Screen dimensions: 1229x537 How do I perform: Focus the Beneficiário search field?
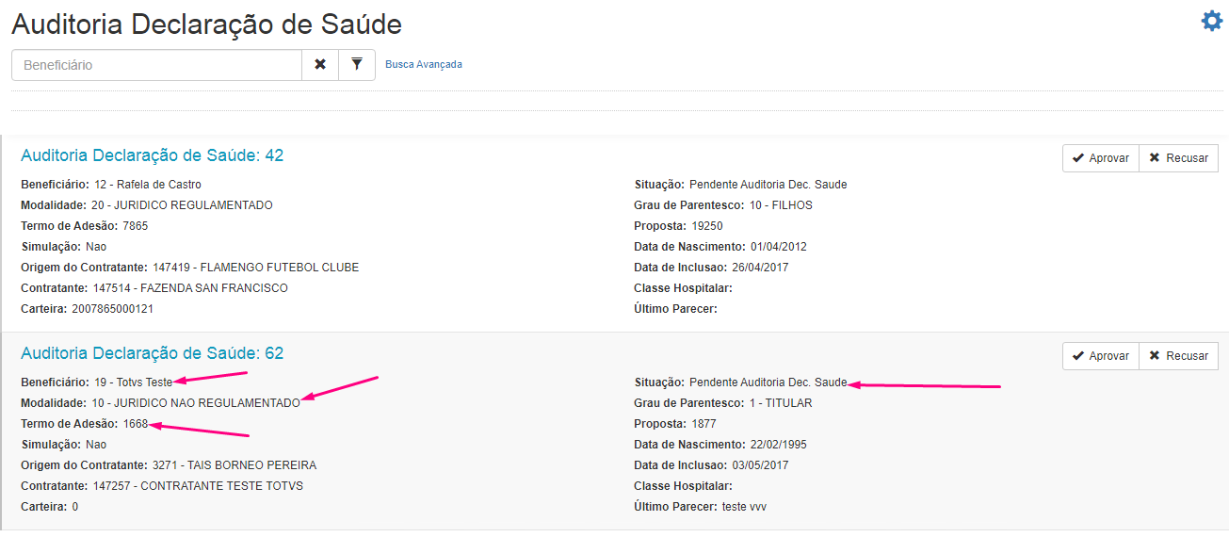click(x=156, y=65)
